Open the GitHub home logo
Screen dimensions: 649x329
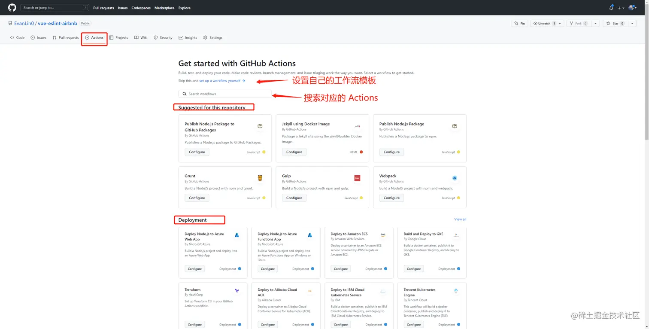12,8
